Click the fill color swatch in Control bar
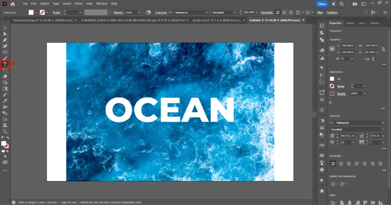 tap(31, 13)
